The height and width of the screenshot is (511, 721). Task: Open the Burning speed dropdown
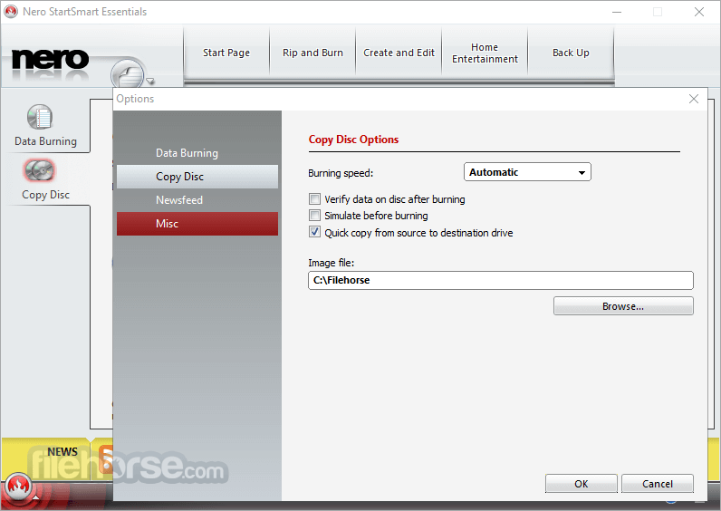tap(527, 172)
